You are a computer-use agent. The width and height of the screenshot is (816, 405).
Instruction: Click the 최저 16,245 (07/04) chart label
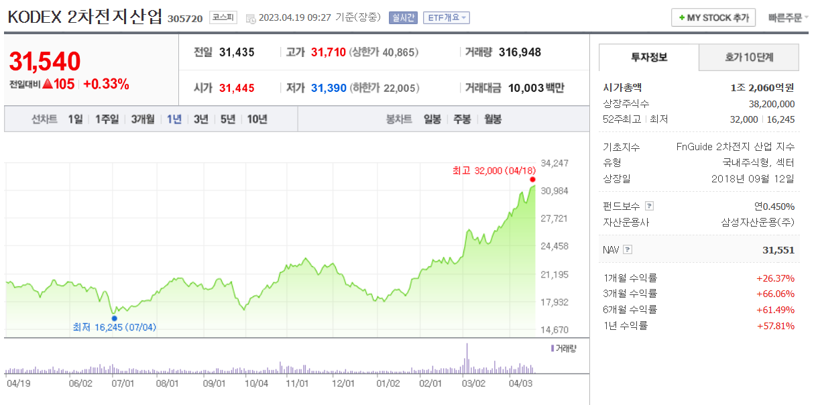pos(115,327)
